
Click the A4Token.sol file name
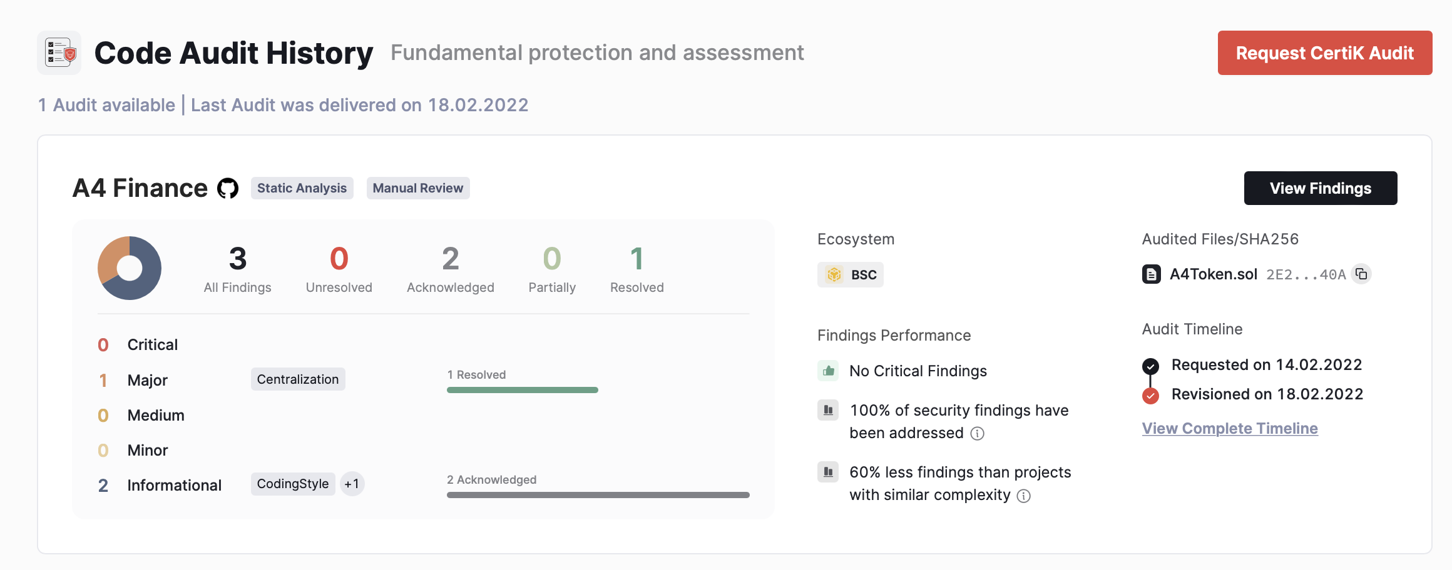pos(1214,274)
